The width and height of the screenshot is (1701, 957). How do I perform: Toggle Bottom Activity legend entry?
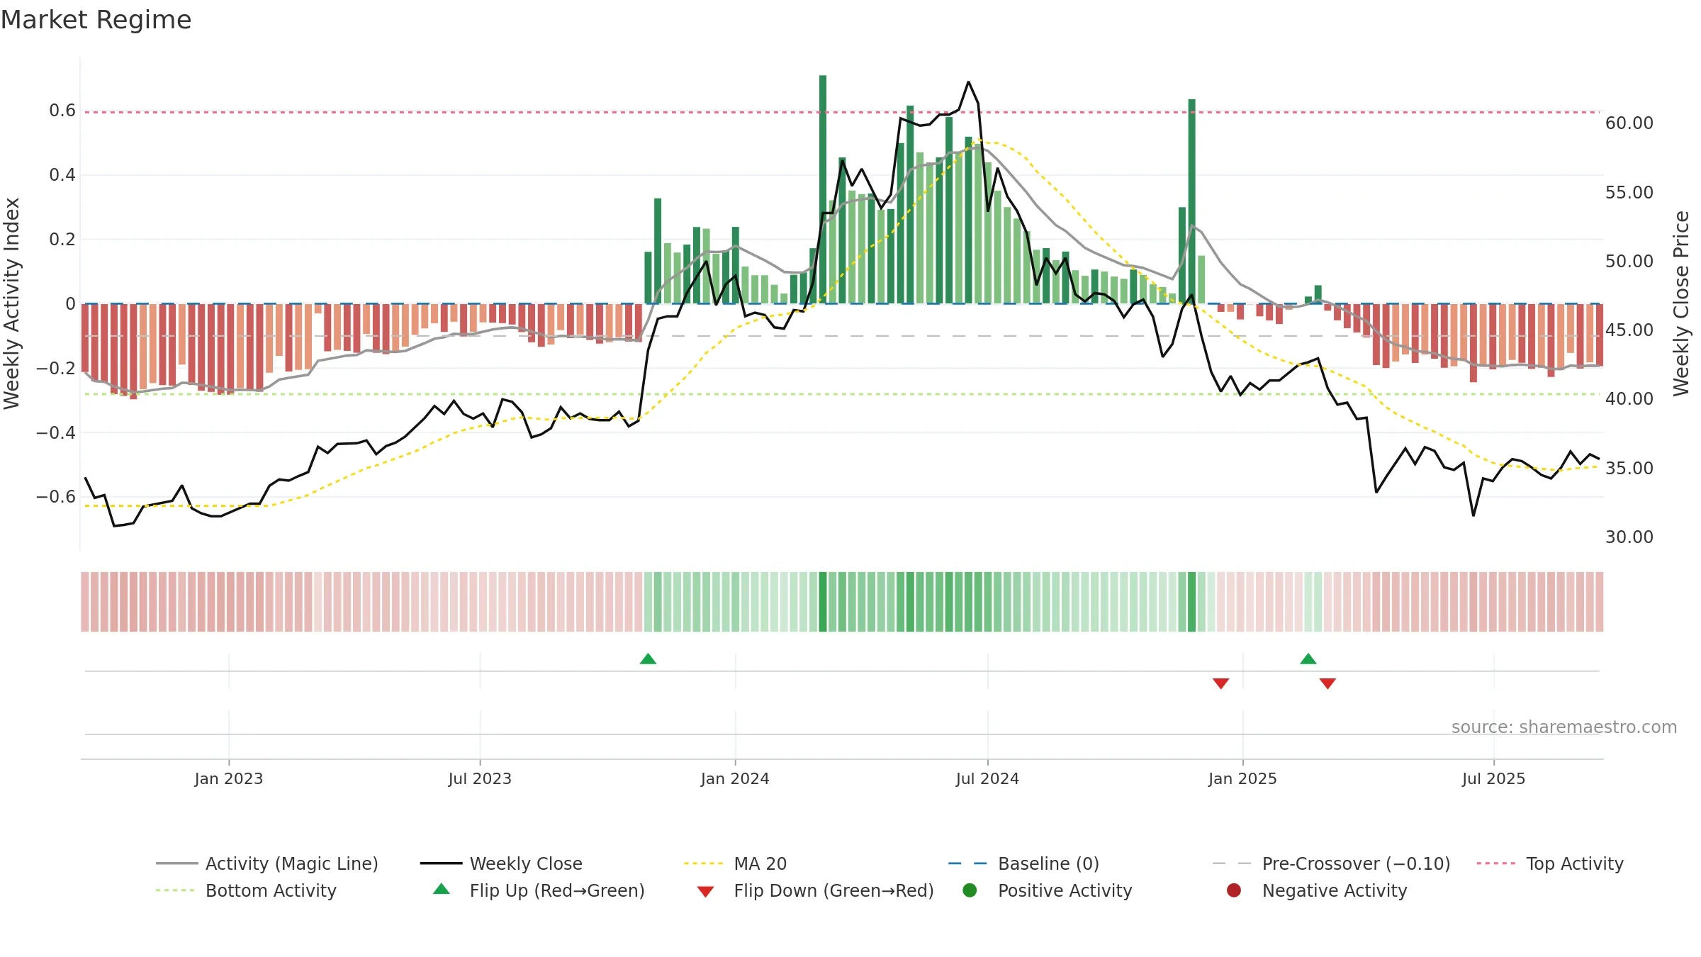tap(246, 890)
